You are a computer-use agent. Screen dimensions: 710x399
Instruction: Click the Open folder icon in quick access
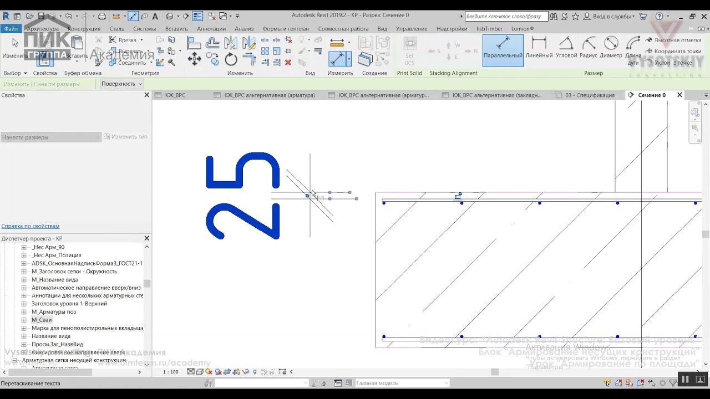(29, 16)
